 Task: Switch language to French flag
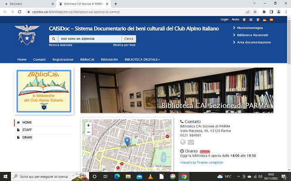point(258,19)
